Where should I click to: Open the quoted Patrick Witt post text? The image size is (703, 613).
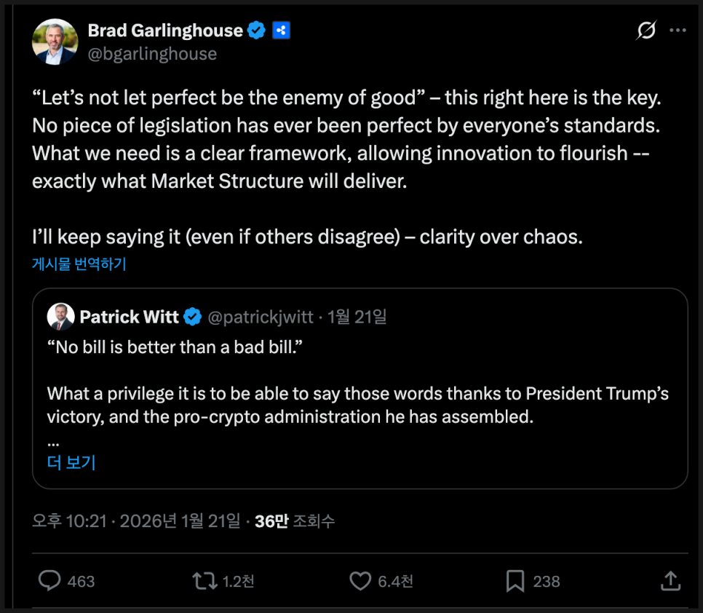pyautogui.click(x=357, y=394)
